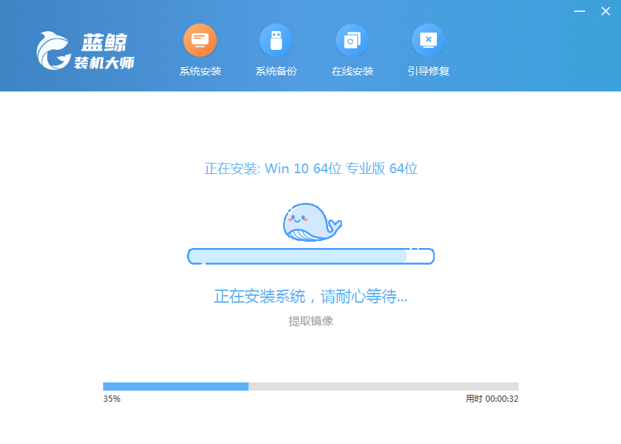Click the 35% progress text

point(111,399)
